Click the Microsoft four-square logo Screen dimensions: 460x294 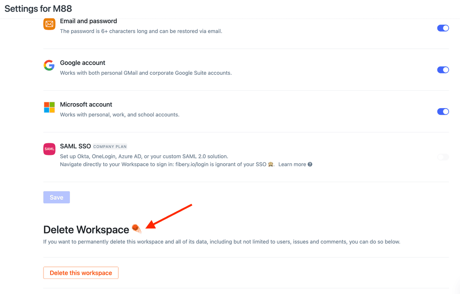tap(49, 107)
